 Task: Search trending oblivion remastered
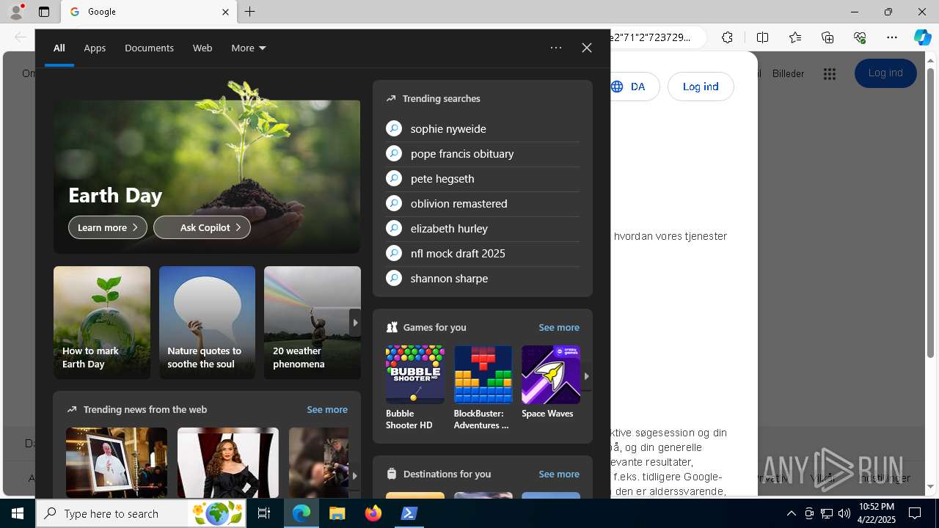[483, 203]
